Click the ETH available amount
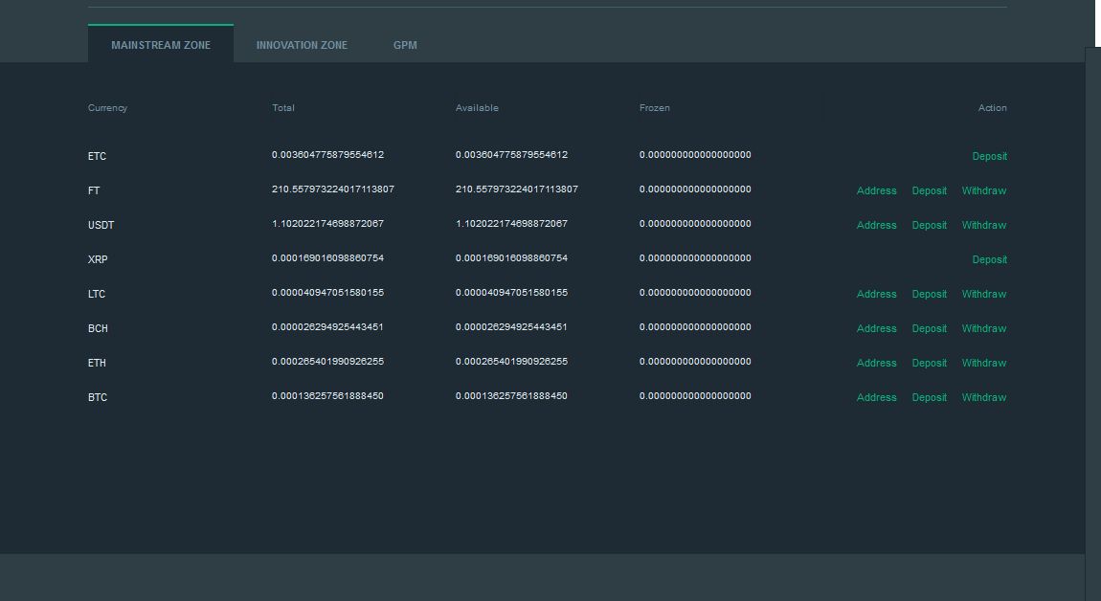Screen dimensions: 1101x601 pos(512,361)
